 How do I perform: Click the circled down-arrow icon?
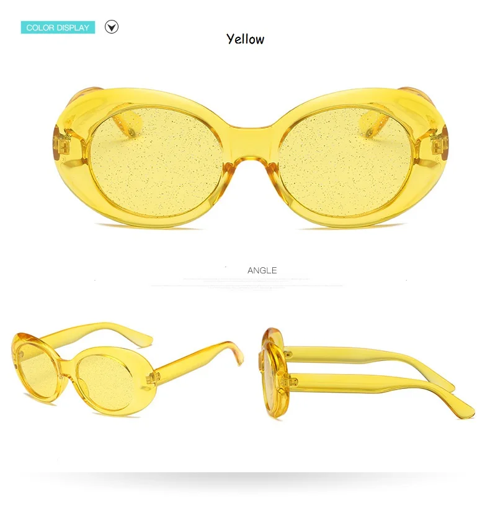112,27
